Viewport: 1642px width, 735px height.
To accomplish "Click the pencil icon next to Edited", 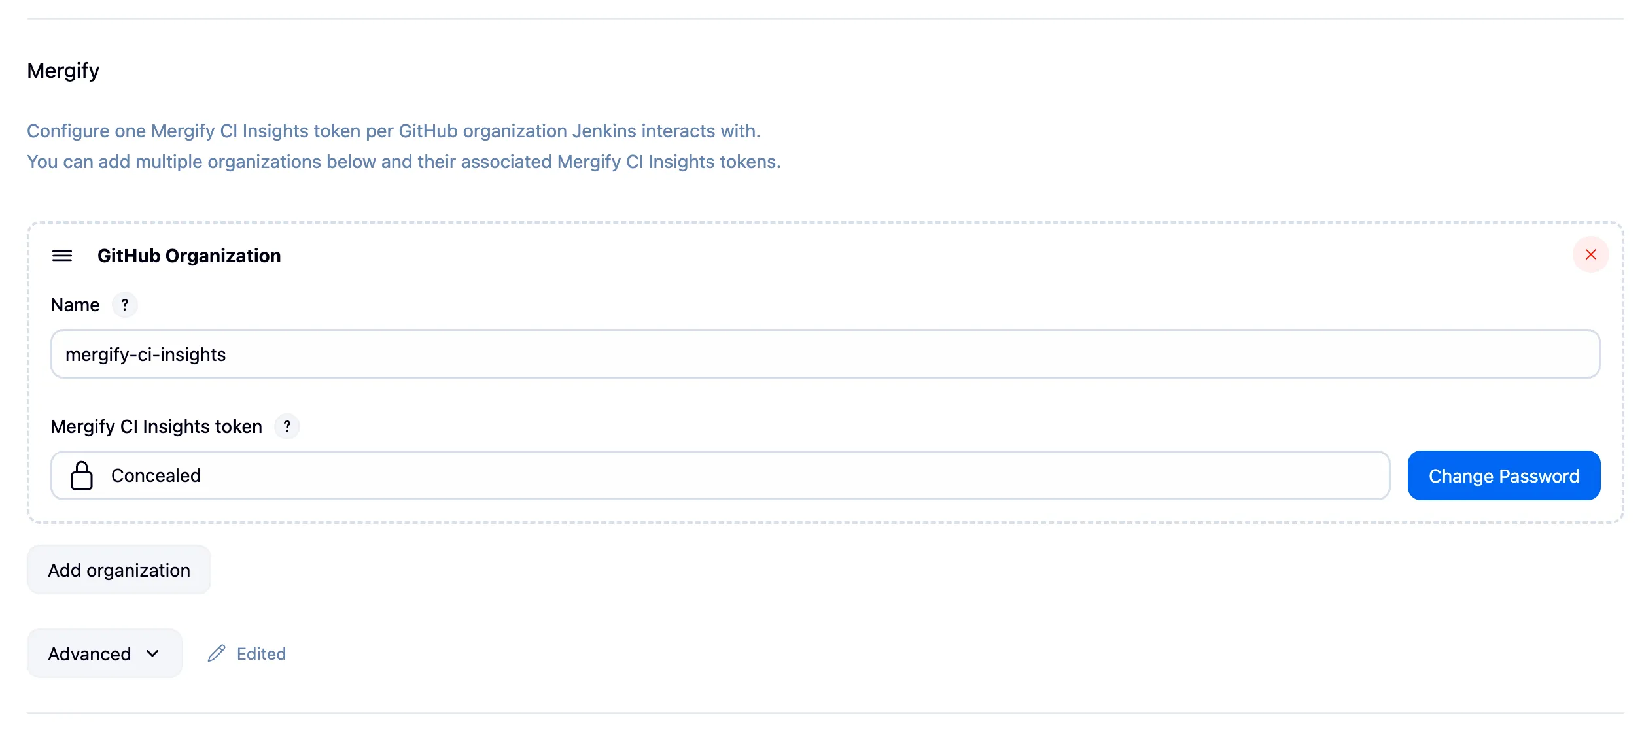I will (x=217, y=653).
